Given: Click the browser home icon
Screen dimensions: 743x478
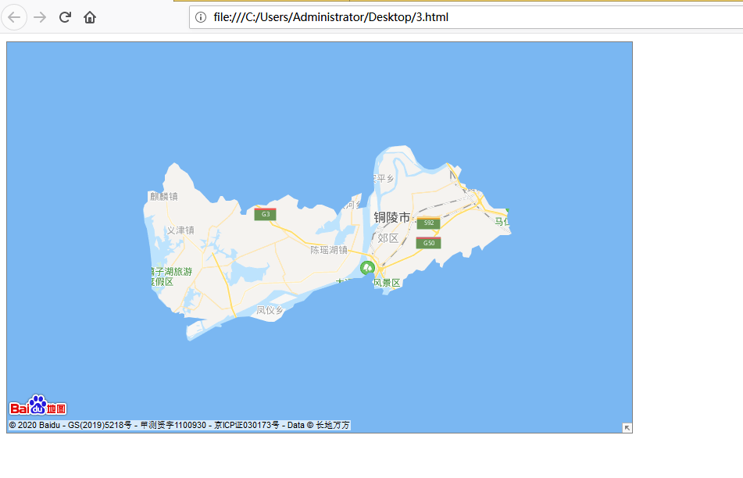Looking at the screenshot, I should (89, 16).
